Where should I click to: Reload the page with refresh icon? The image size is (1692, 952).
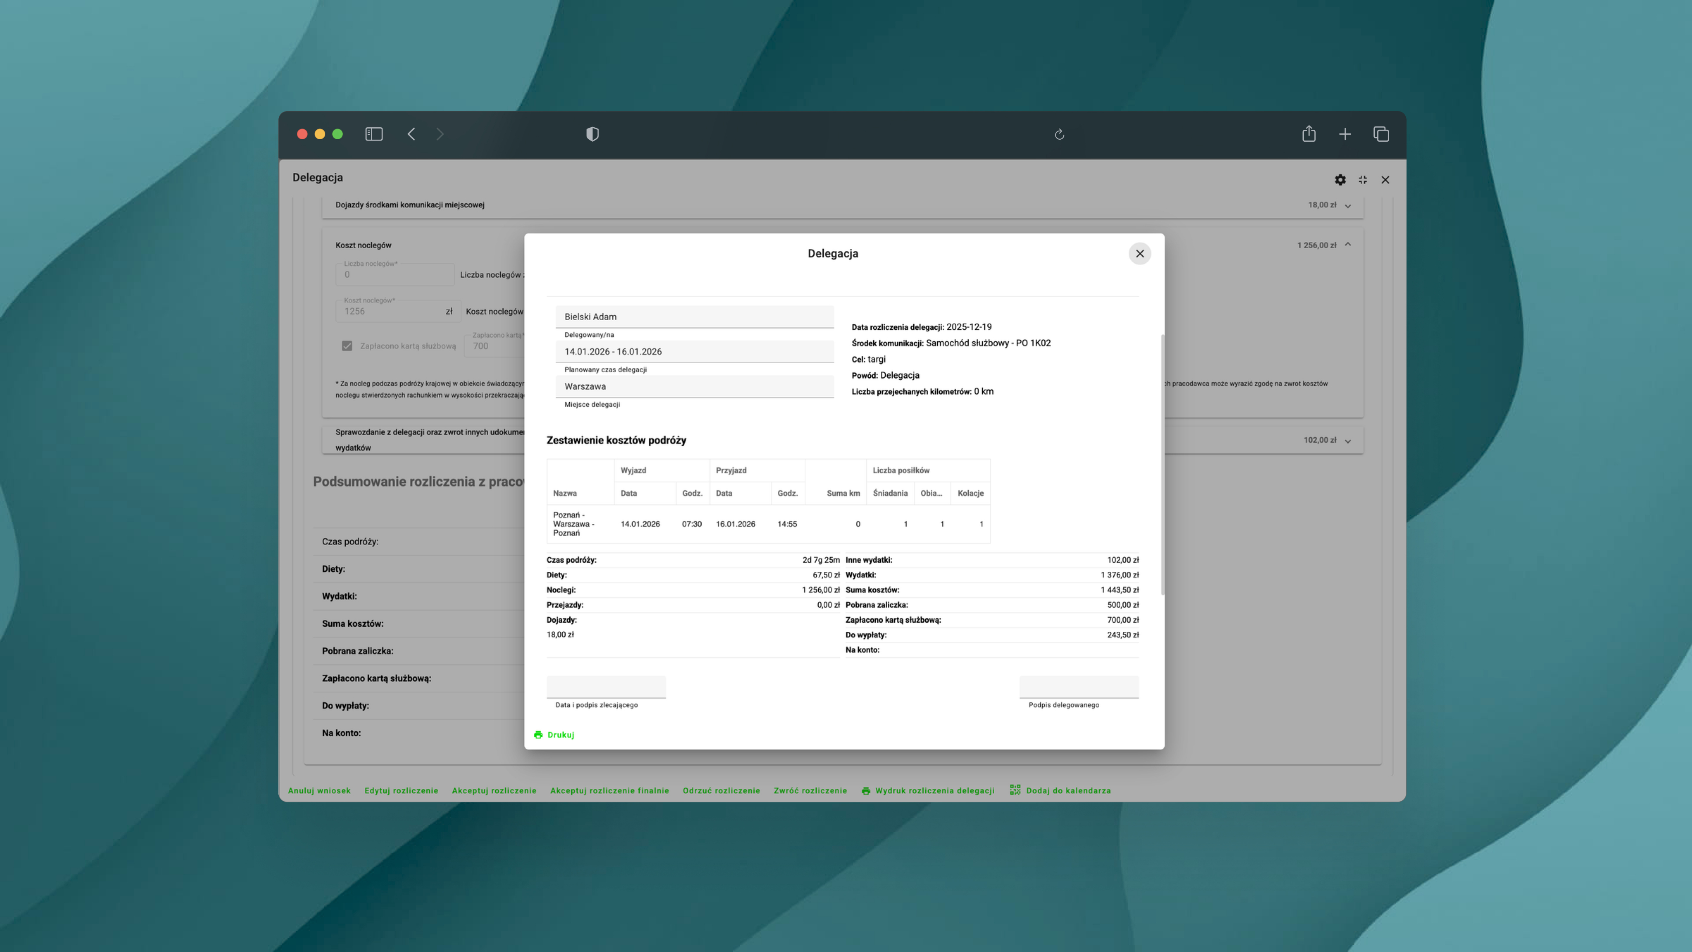1059,135
